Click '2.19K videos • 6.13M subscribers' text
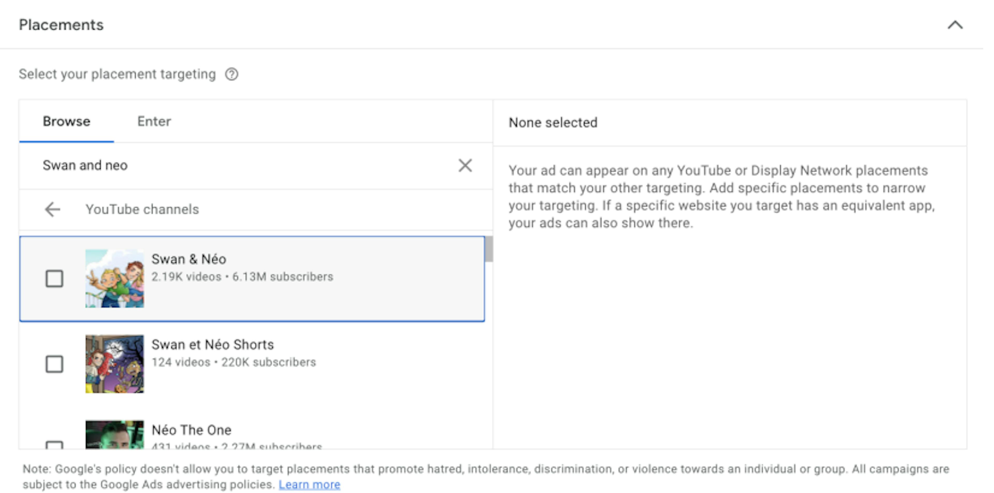This screenshot has width=994, height=493. click(x=242, y=277)
